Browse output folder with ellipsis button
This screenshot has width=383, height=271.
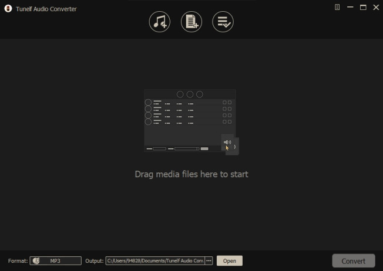pos(209,261)
